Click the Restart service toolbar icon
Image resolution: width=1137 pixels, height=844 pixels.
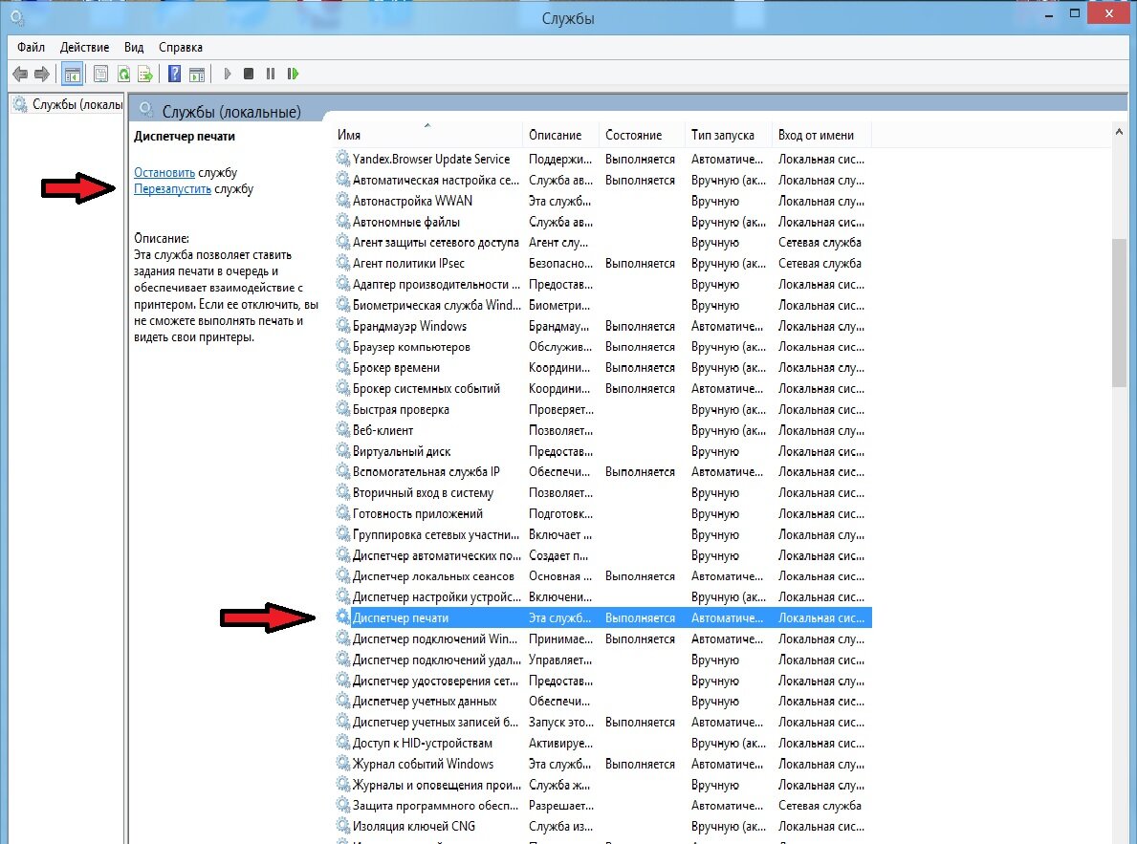coord(293,74)
